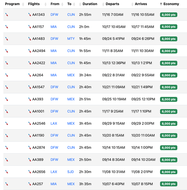Click the American Airlines icon next to AA264
This screenshot has height=190, width=187.
point(29,75)
